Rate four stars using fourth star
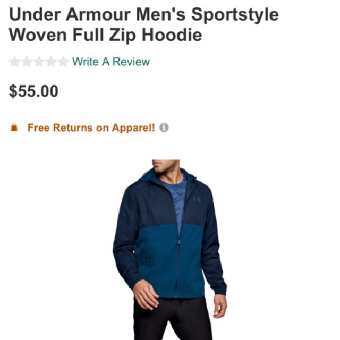 coord(51,62)
